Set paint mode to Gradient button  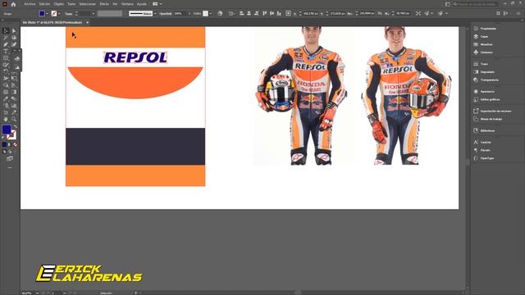10,144
